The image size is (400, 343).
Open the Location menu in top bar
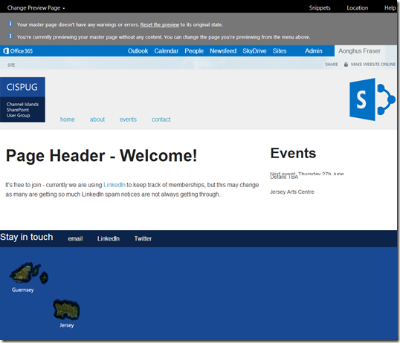click(x=357, y=8)
